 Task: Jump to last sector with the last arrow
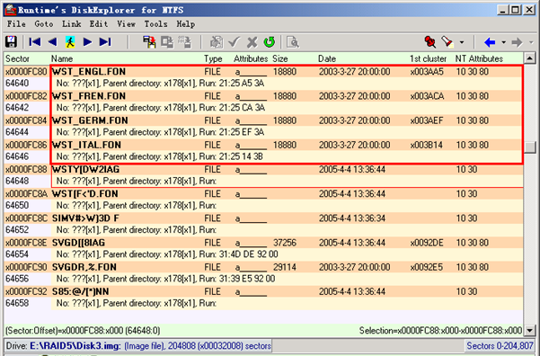[x=105, y=42]
